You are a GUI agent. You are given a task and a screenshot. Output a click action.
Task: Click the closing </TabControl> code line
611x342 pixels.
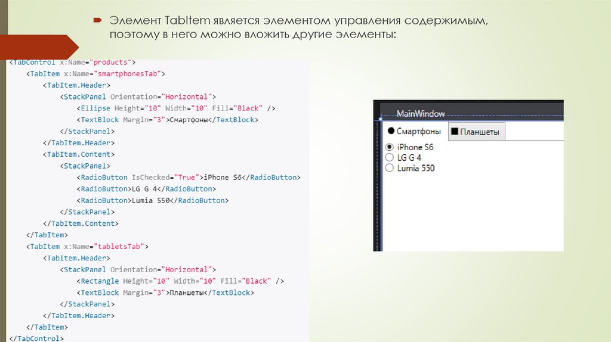click(36, 338)
